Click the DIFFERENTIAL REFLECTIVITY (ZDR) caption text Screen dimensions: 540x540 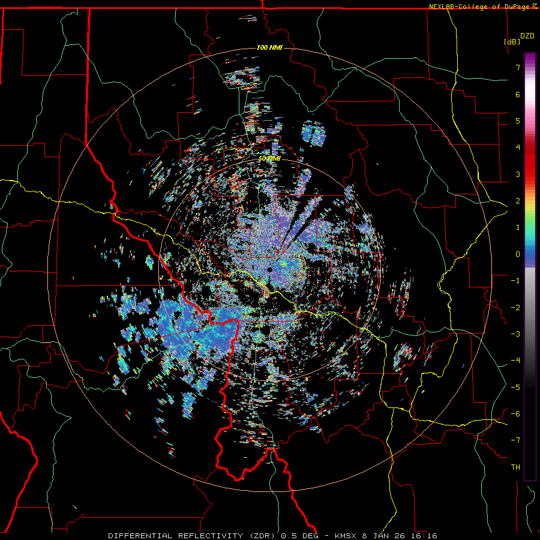click(x=193, y=536)
